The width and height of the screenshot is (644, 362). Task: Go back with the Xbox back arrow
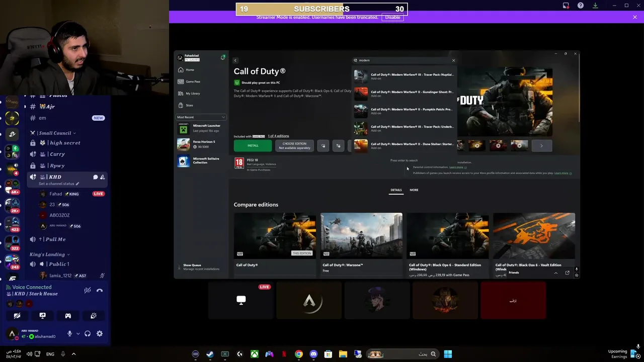click(235, 60)
